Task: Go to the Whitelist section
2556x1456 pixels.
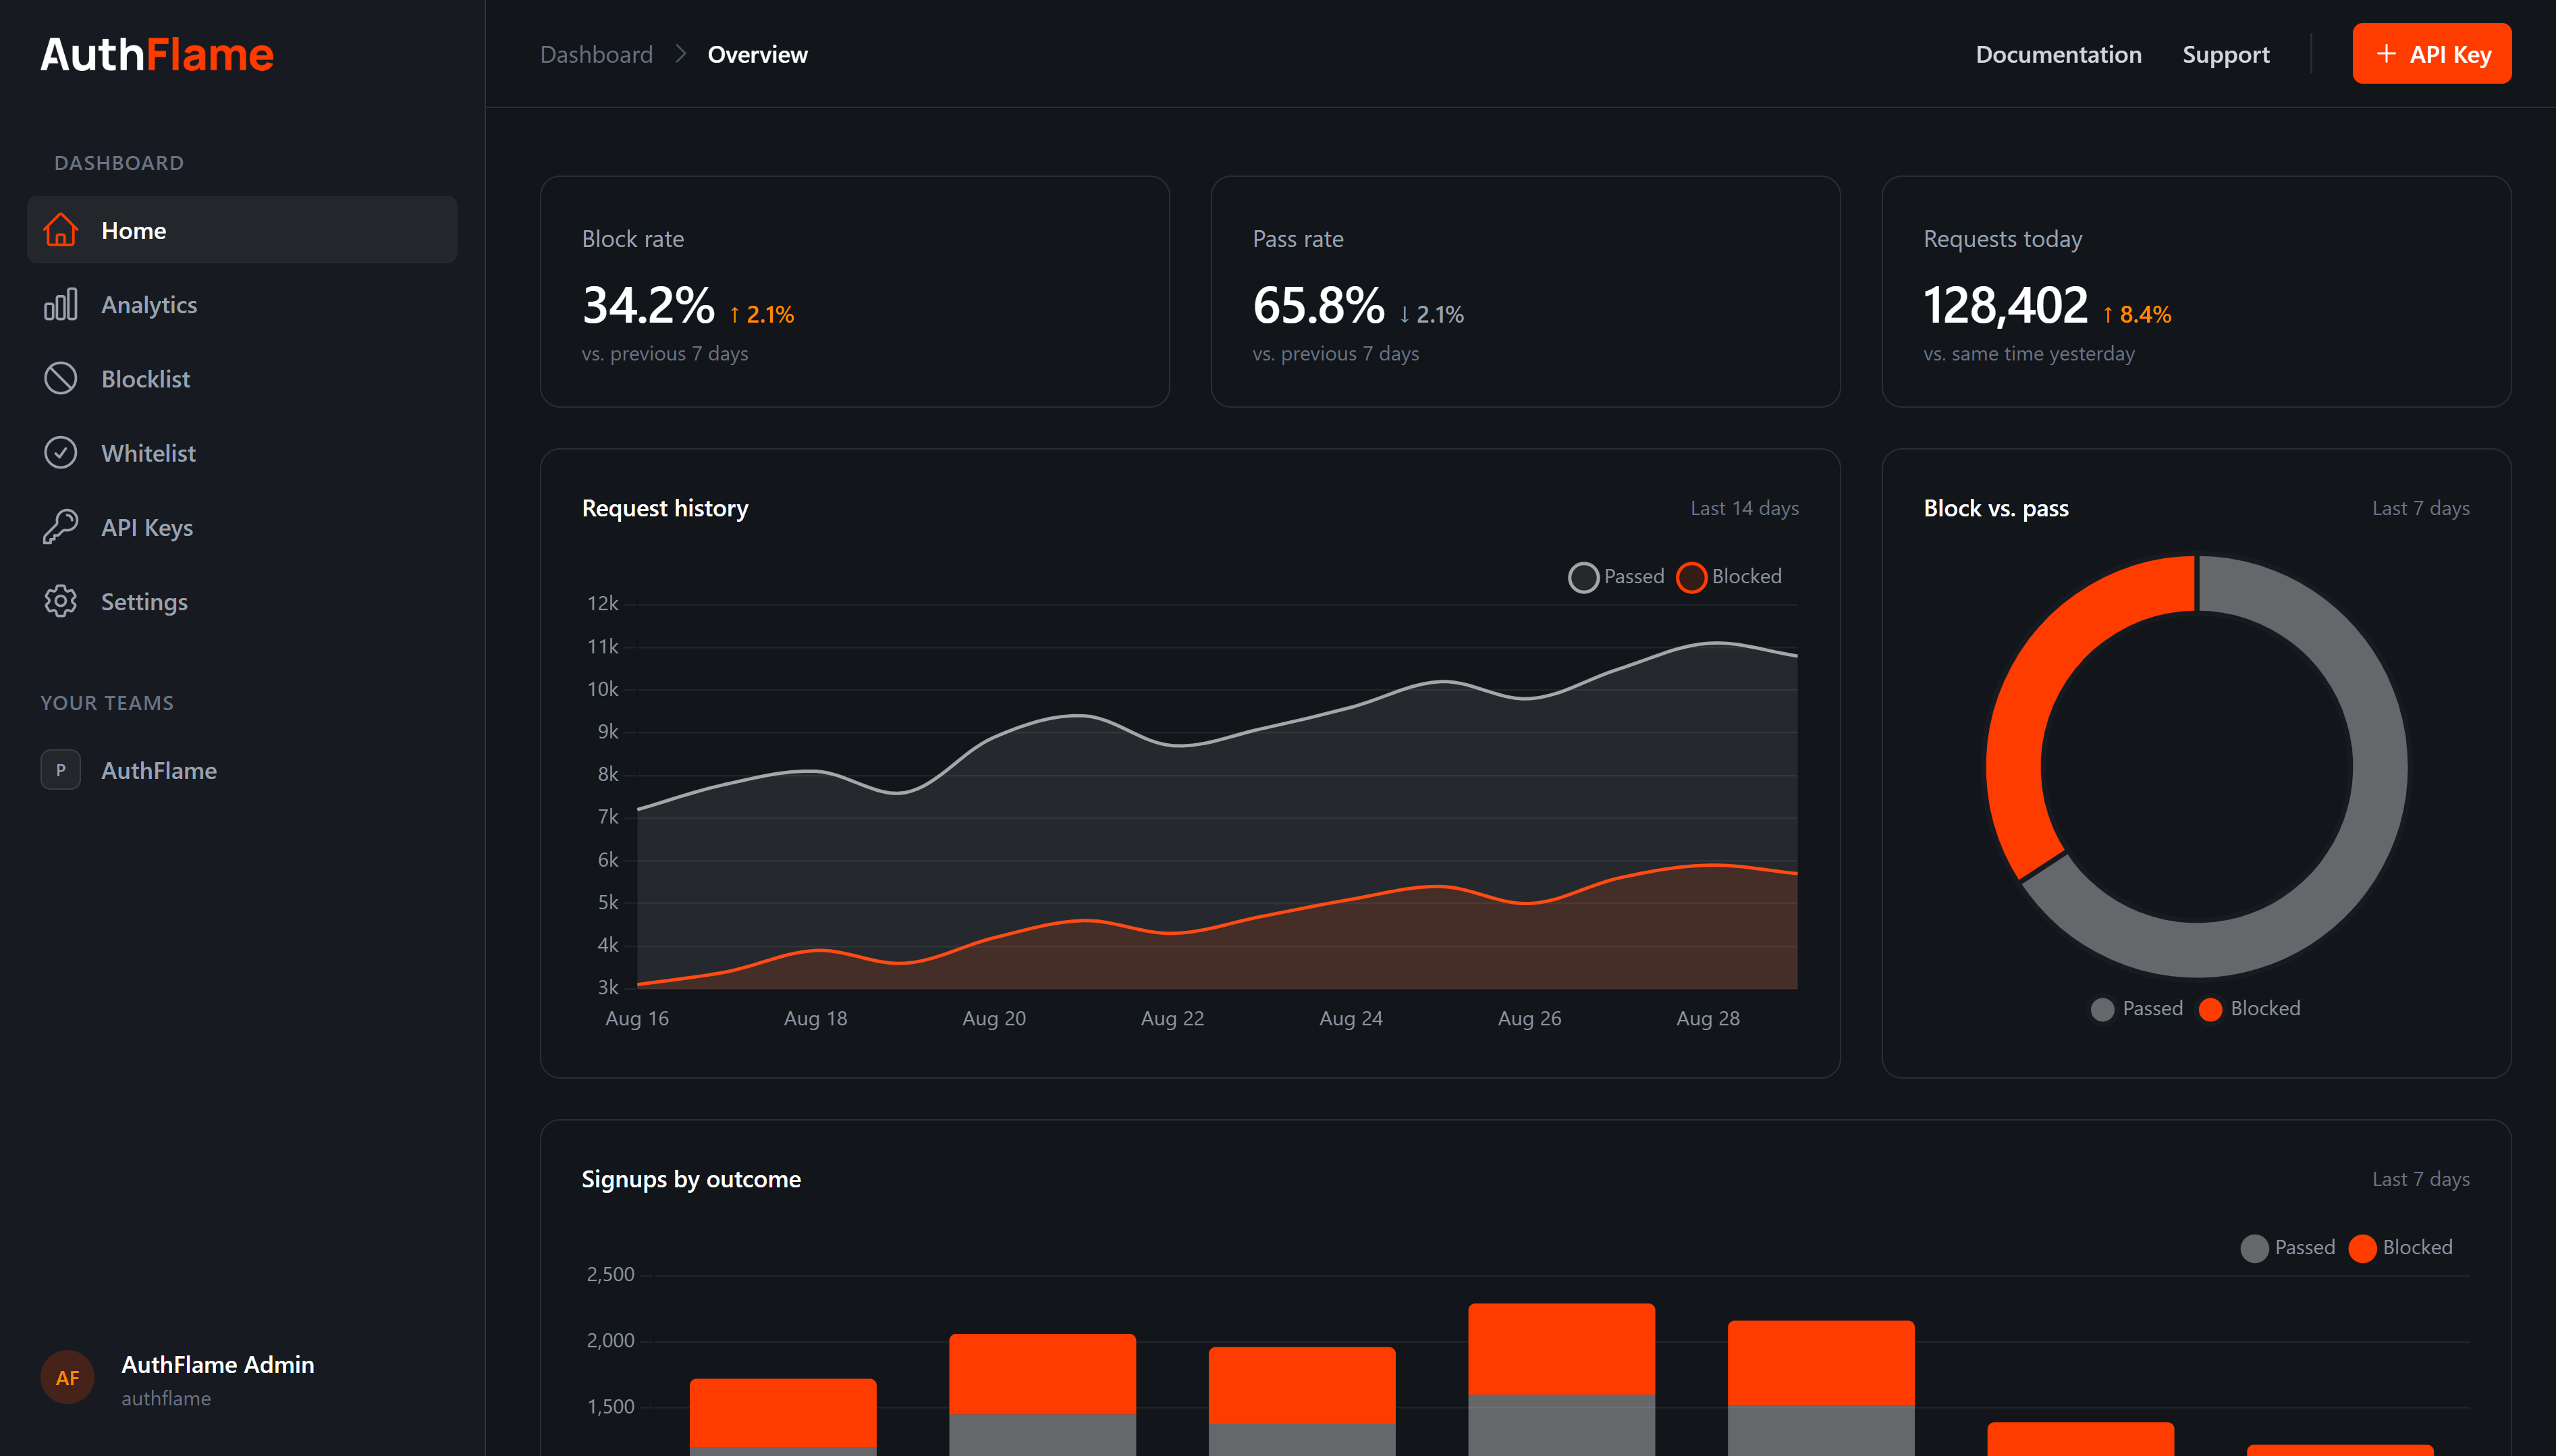Action: point(242,452)
